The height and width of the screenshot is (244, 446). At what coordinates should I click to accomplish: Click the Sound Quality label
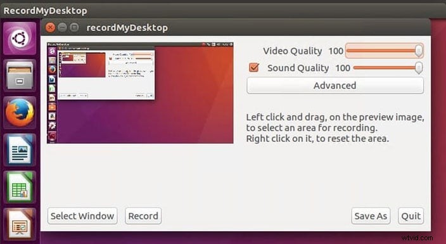coord(298,68)
